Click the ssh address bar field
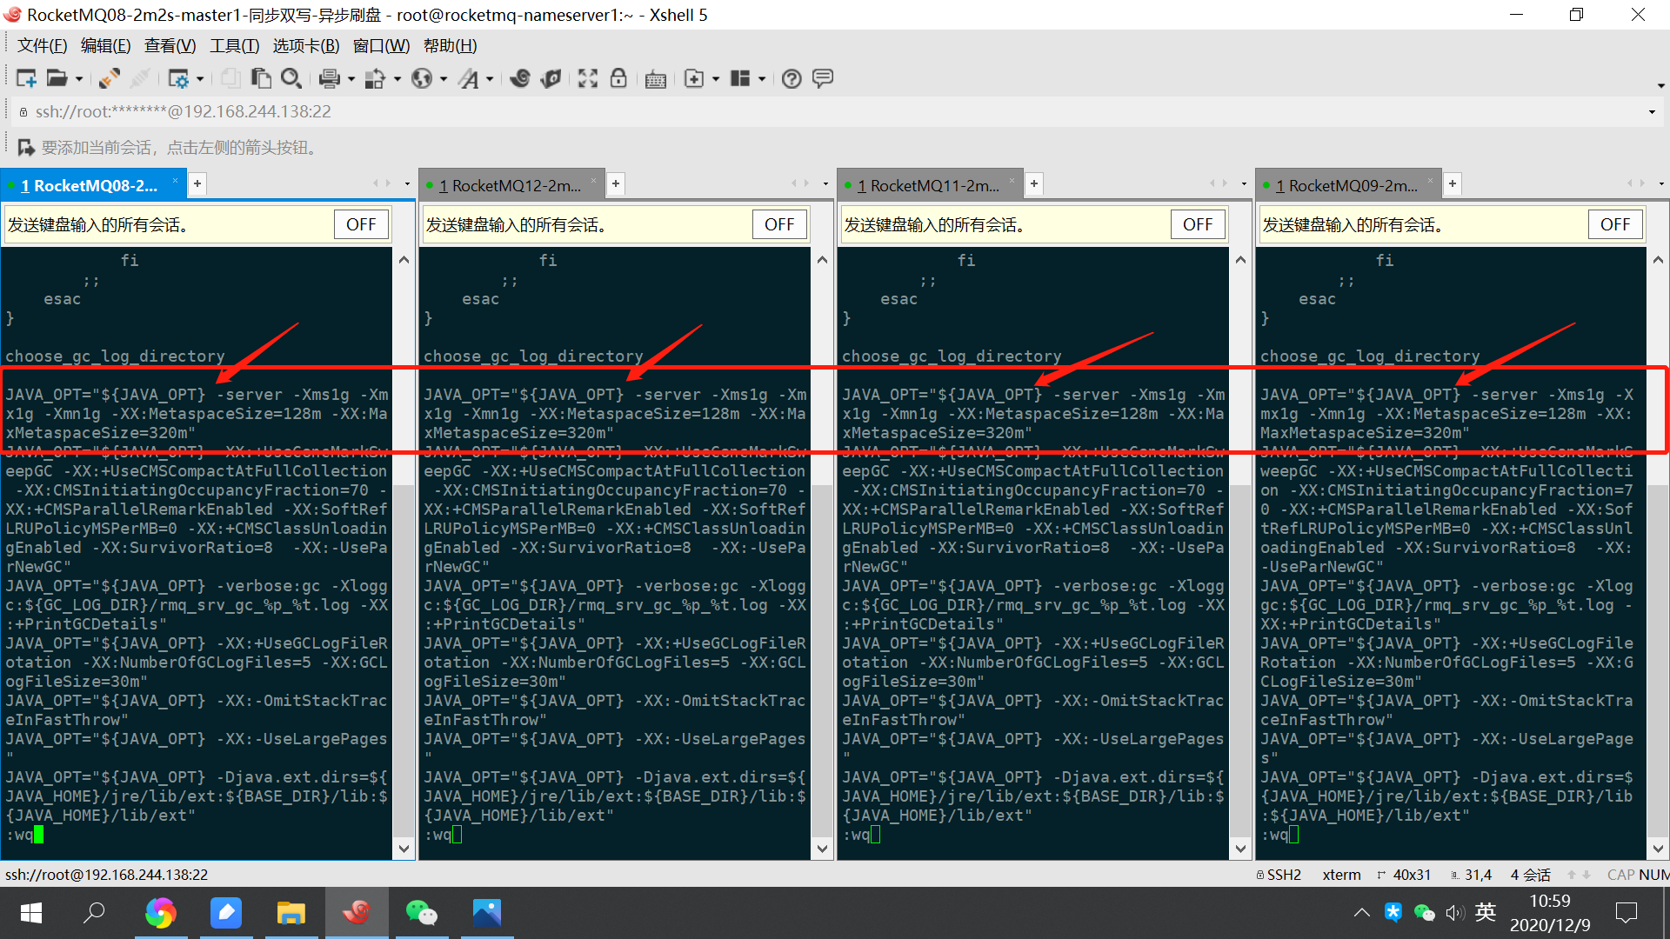1670x939 pixels. 835,112
